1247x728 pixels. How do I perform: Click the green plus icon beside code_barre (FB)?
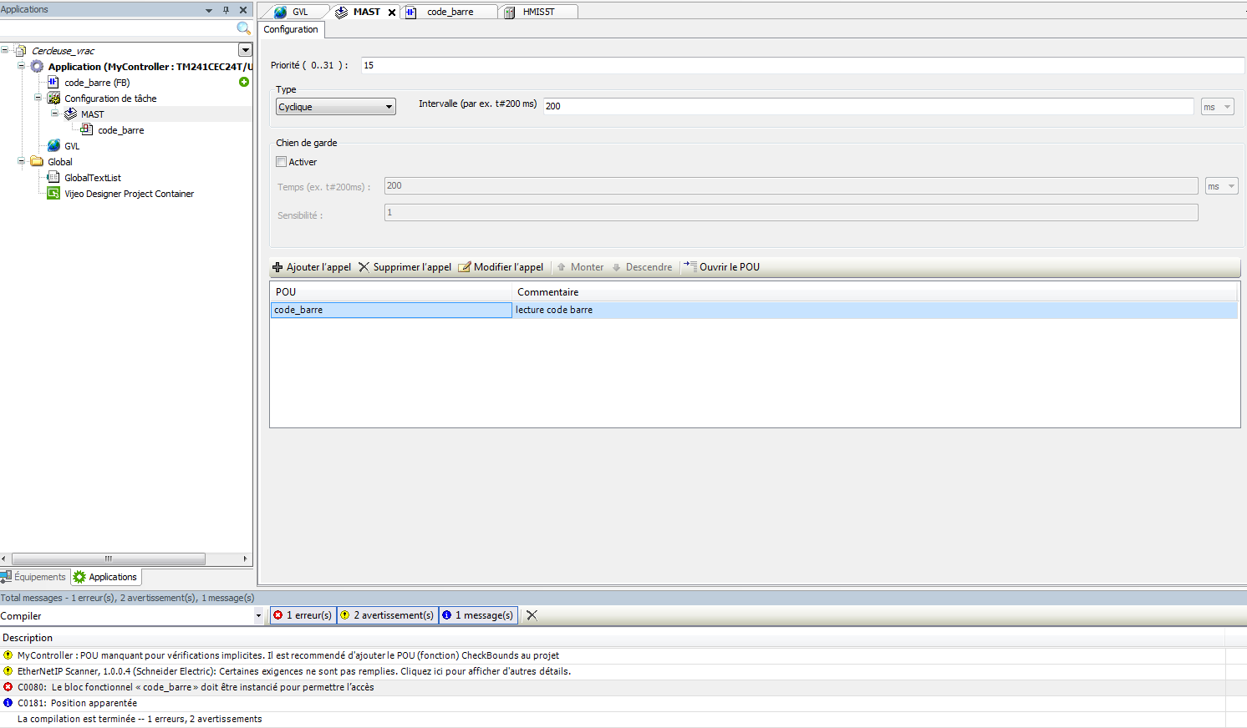point(244,82)
